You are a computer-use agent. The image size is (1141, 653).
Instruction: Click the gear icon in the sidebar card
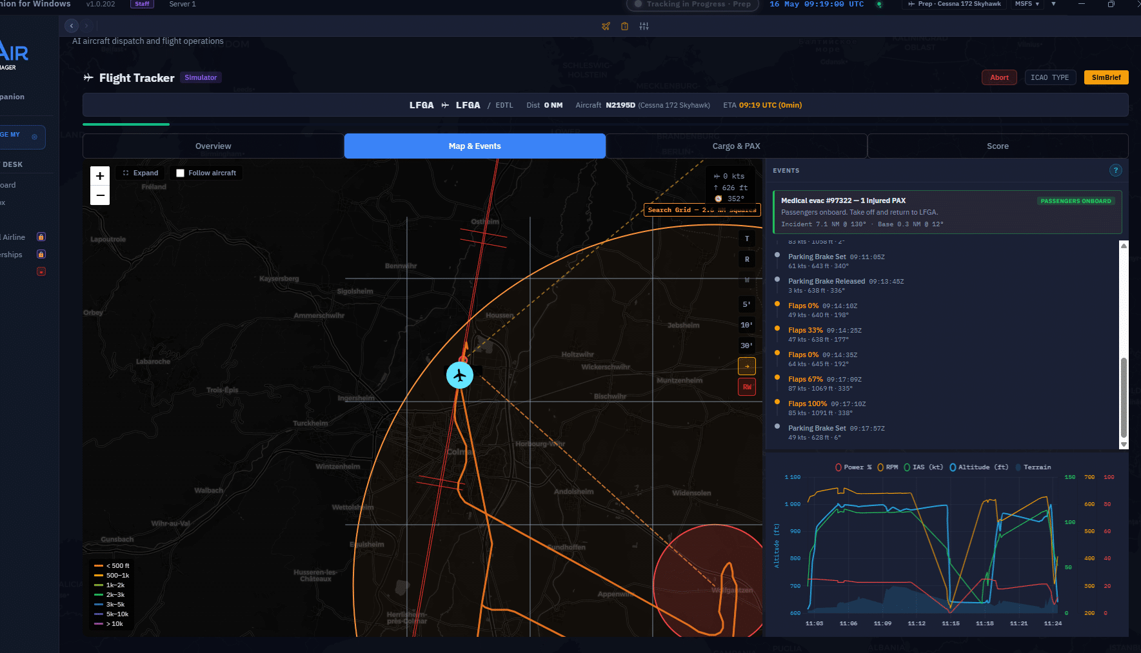[x=34, y=137]
